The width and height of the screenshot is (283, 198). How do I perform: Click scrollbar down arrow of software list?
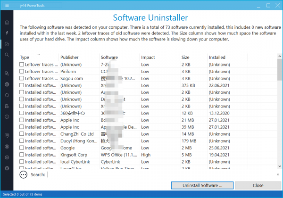280,166
